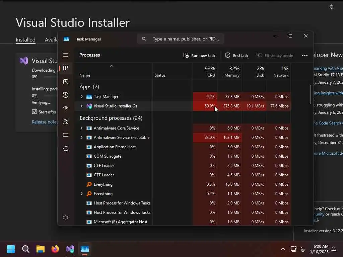Focus the Task Manager search box
Viewport: 343px width, 257px height.
181,39
